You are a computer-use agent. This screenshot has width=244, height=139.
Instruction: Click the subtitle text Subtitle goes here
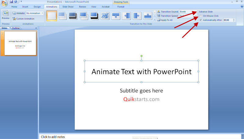point(142,91)
